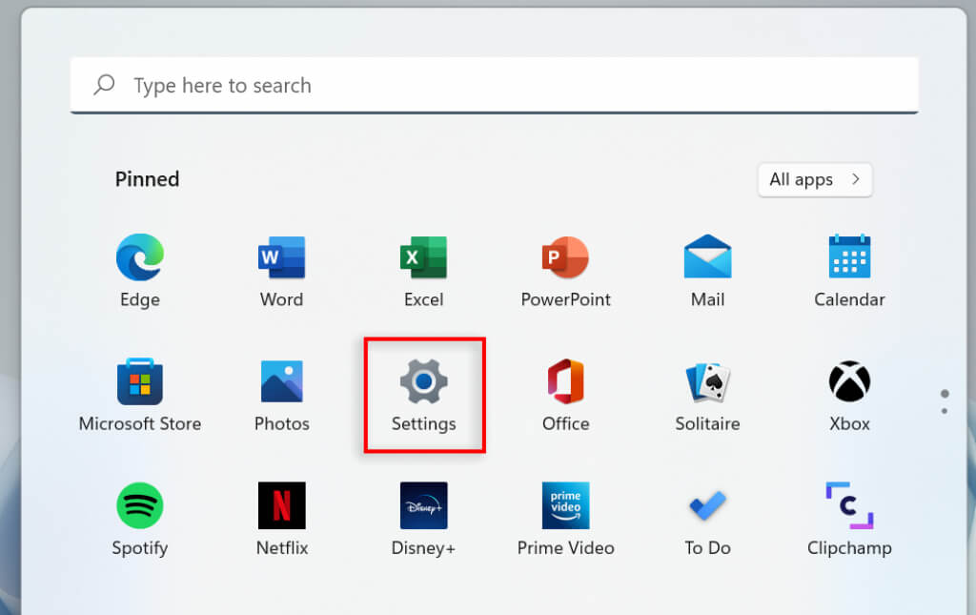Click the Type here to search field

click(495, 85)
